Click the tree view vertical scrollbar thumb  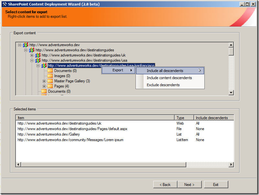(x=231, y=51)
